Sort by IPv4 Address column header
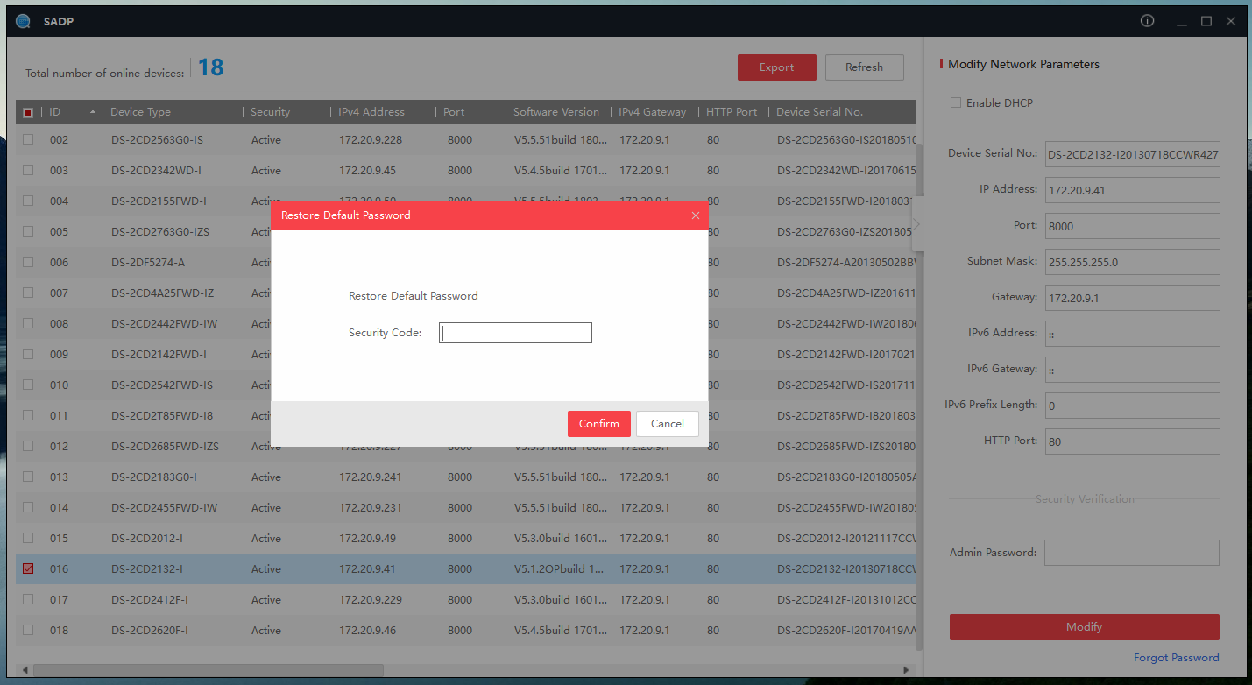 coord(371,112)
